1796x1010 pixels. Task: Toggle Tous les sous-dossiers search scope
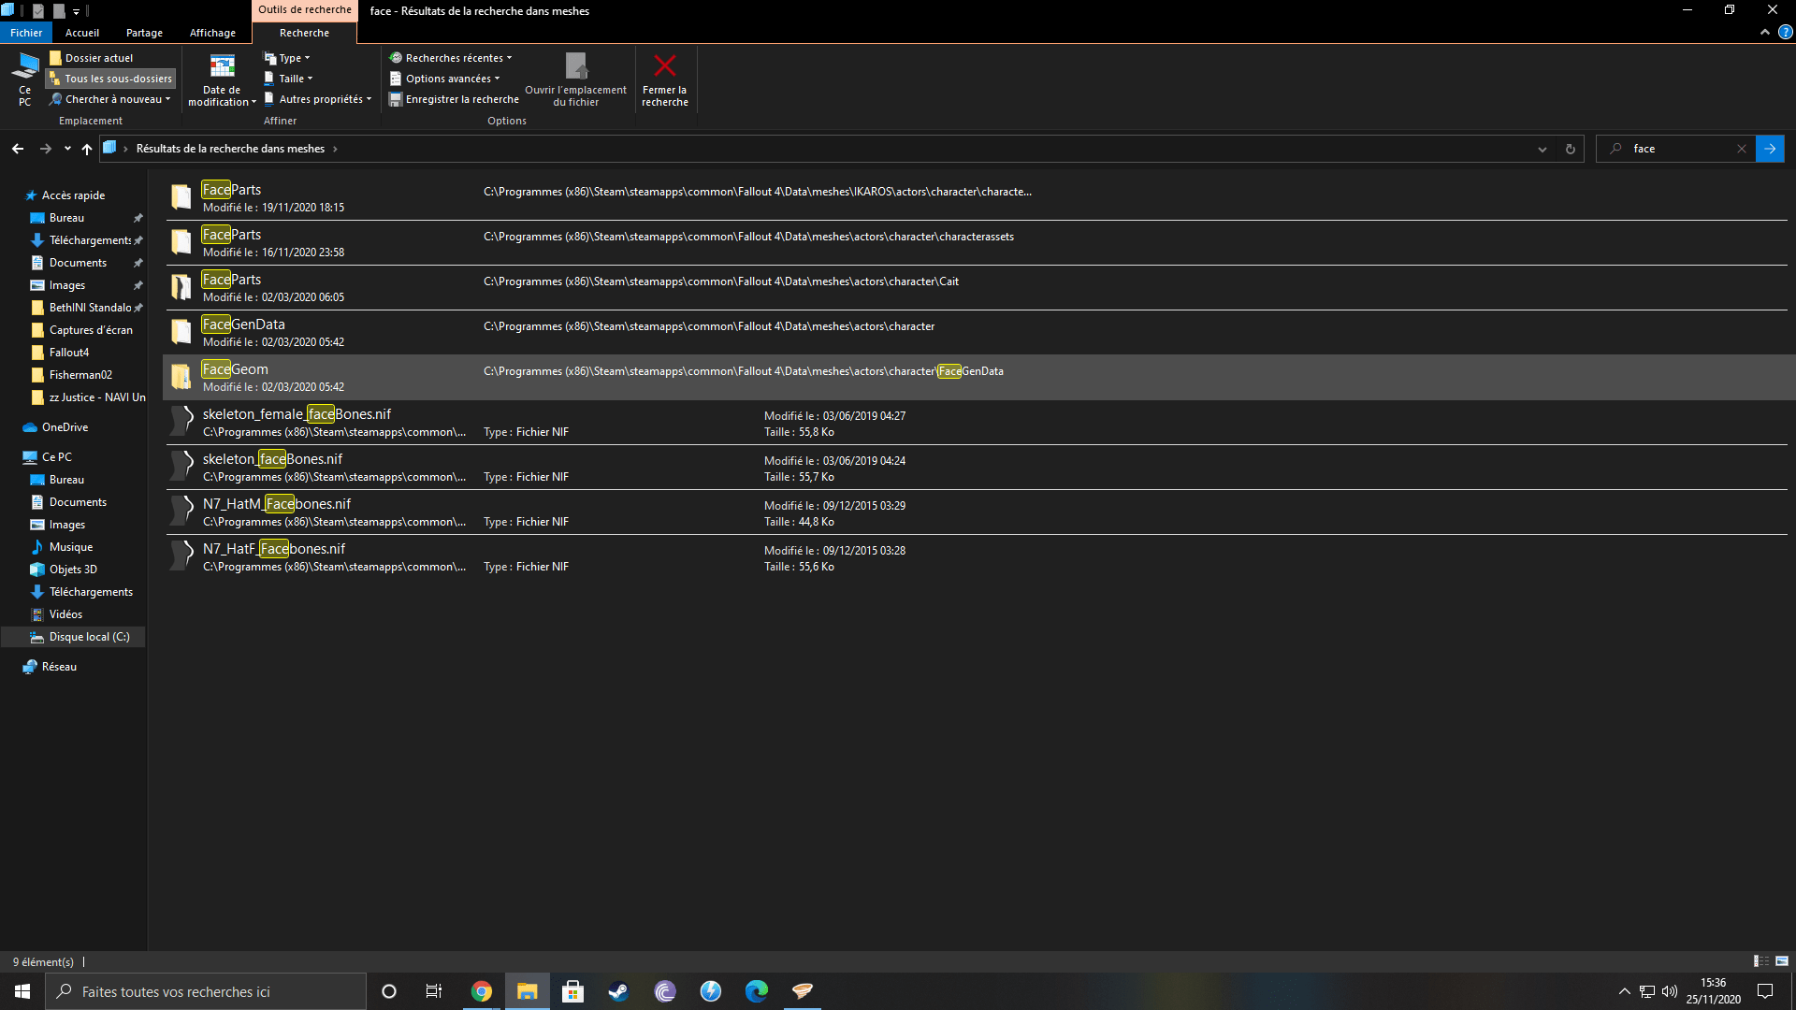point(111,79)
